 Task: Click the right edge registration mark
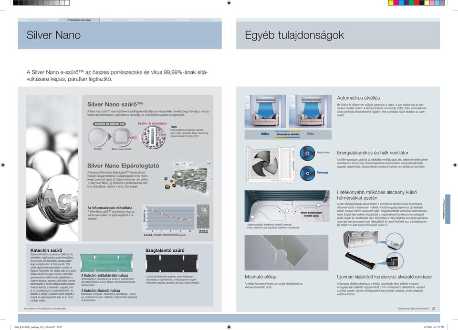[x=455, y=165]
